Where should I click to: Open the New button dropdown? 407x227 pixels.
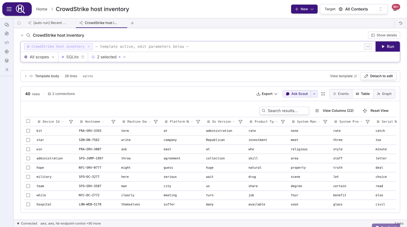point(304,9)
